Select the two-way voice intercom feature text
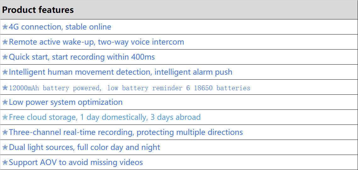 click(x=141, y=42)
